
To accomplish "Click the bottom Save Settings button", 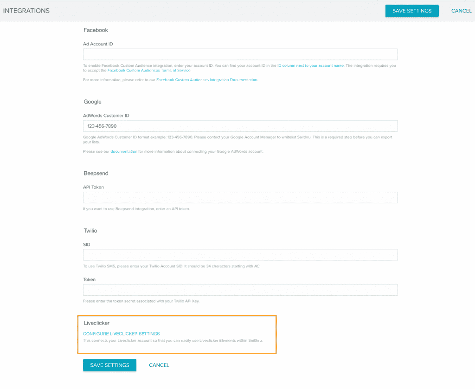I will coord(109,365).
